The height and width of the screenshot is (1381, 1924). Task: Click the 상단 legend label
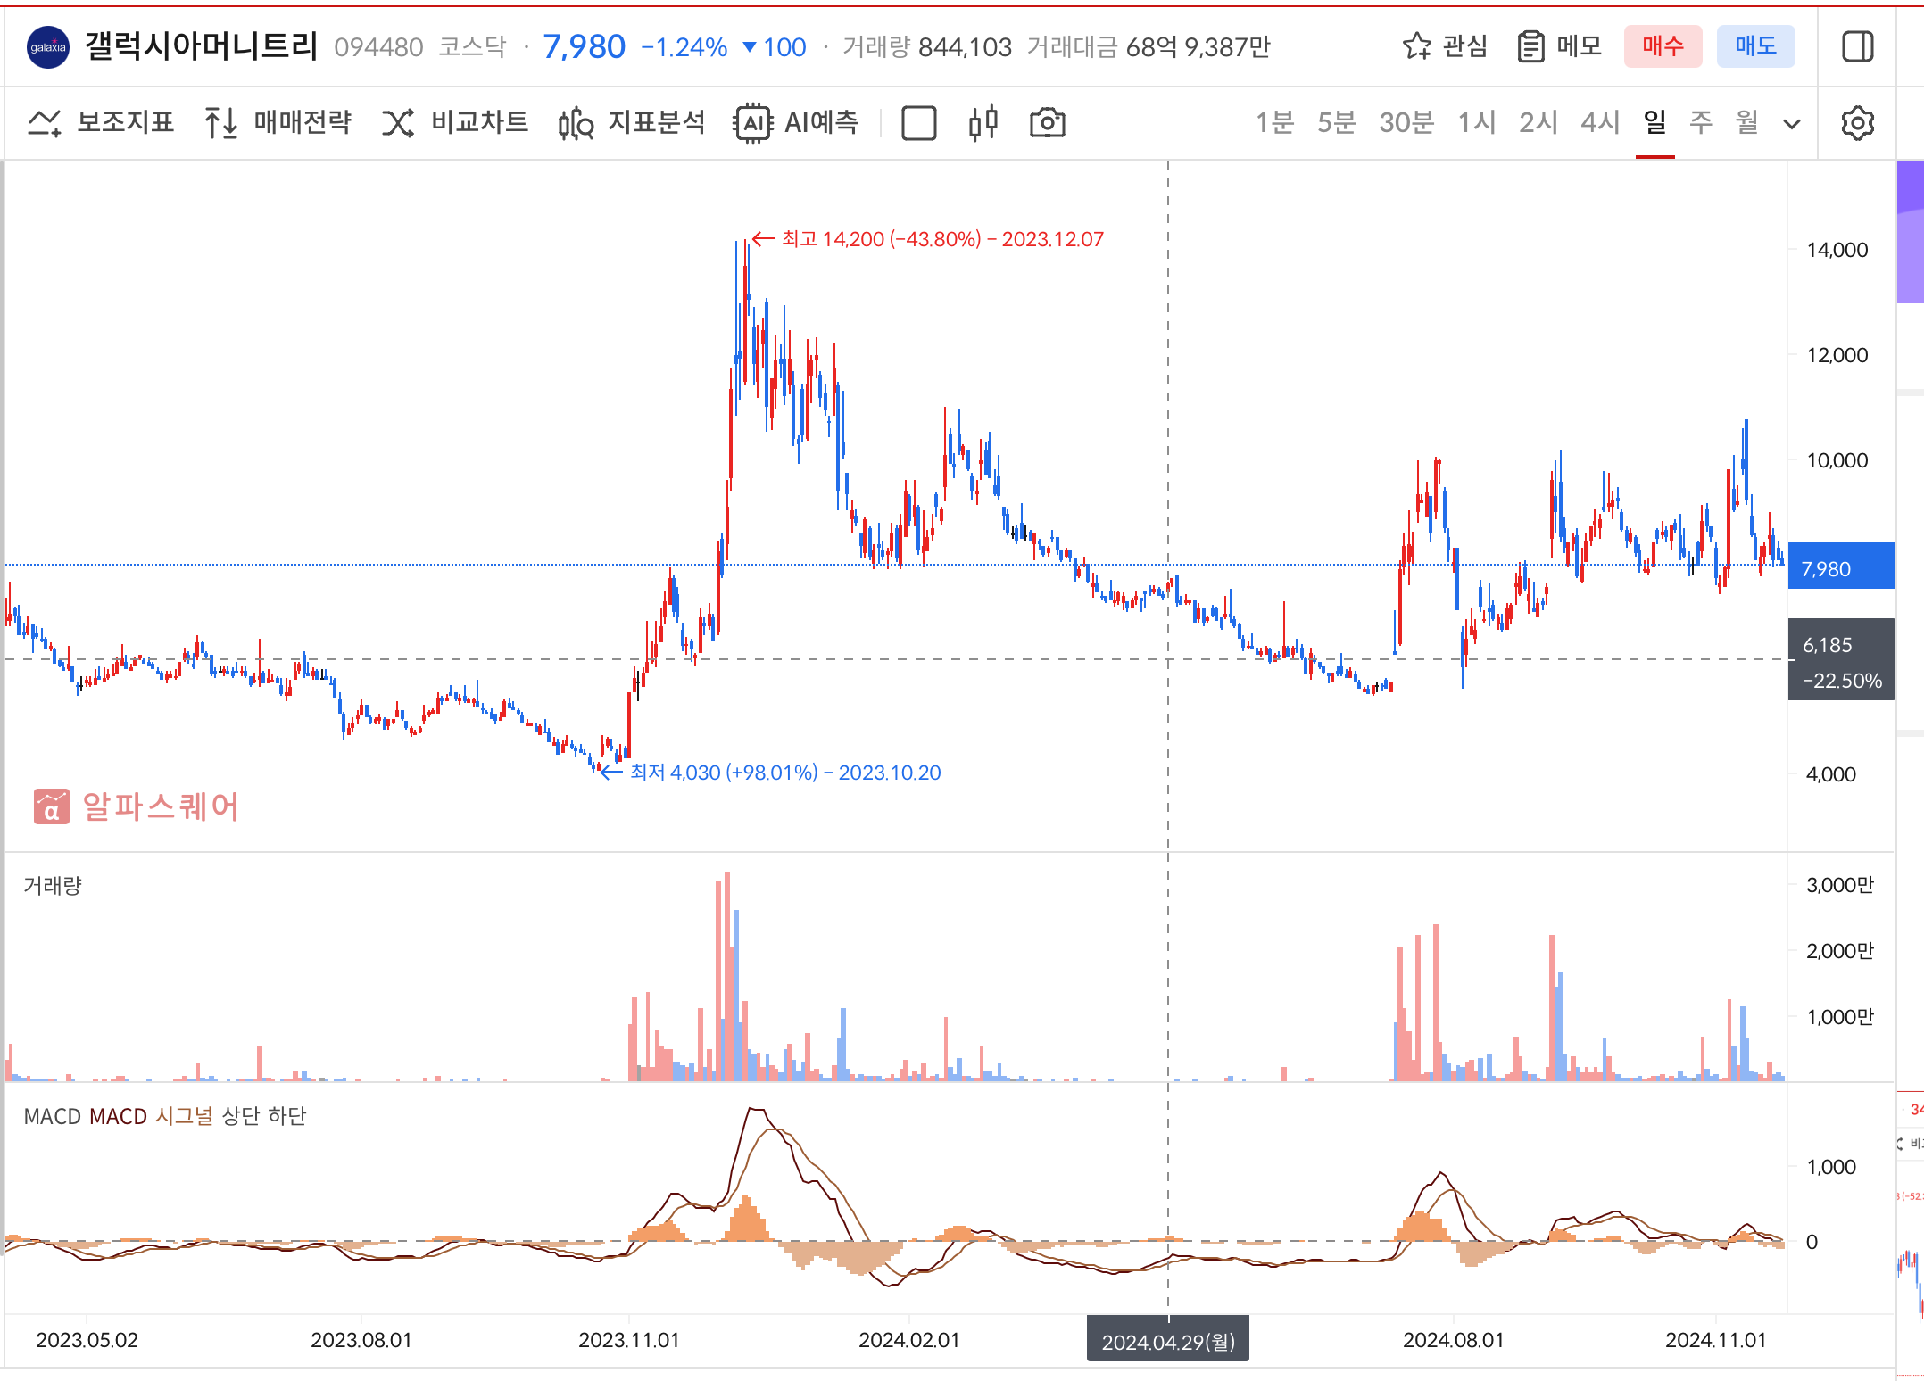(x=240, y=1116)
